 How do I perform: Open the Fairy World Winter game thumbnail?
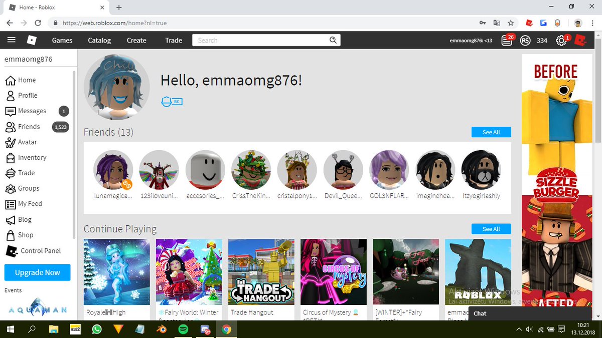(189, 272)
